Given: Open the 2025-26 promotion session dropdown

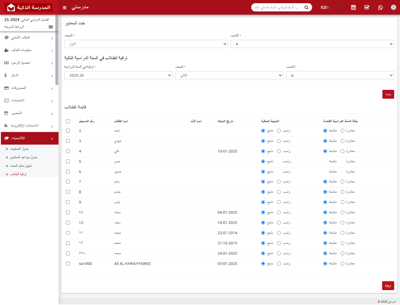Looking at the screenshot, I should [118, 75].
